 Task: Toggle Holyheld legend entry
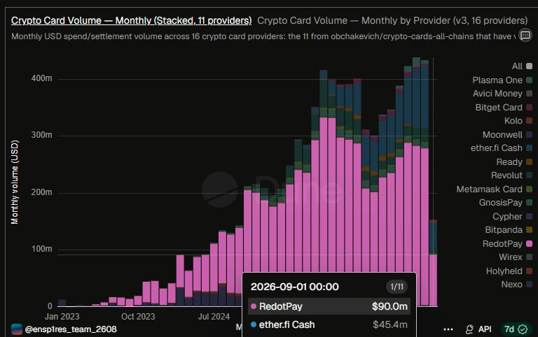point(509,271)
